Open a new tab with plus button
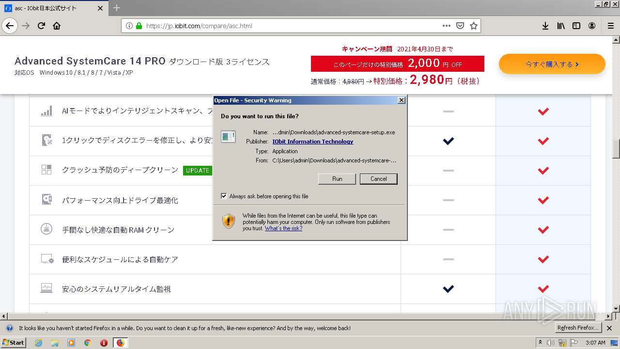 [x=117, y=8]
